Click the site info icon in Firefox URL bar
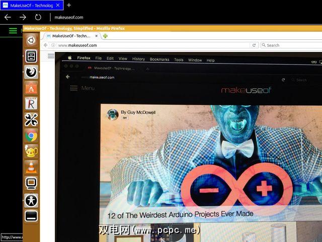 tap(53, 45)
